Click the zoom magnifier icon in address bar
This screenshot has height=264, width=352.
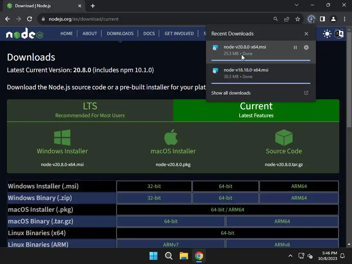[x=275, y=19]
